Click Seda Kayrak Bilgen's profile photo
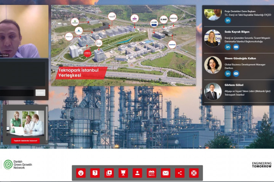Screen dimensions: 274x182 [213, 38]
